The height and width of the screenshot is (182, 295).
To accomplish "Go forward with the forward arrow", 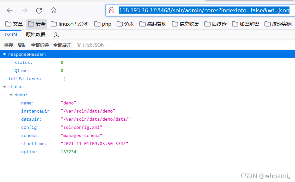I will pyautogui.click(x=24, y=10).
